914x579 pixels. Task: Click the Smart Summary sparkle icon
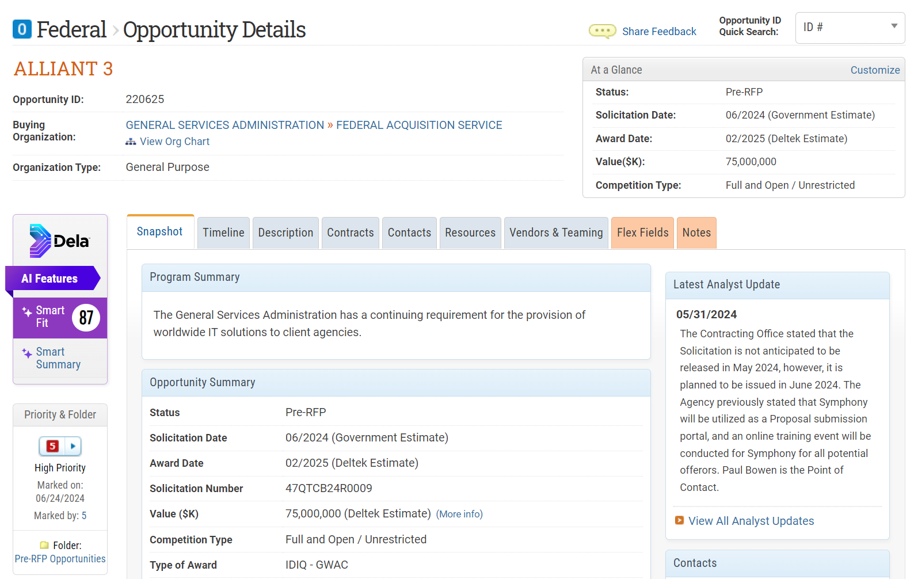[x=27, y=353]
